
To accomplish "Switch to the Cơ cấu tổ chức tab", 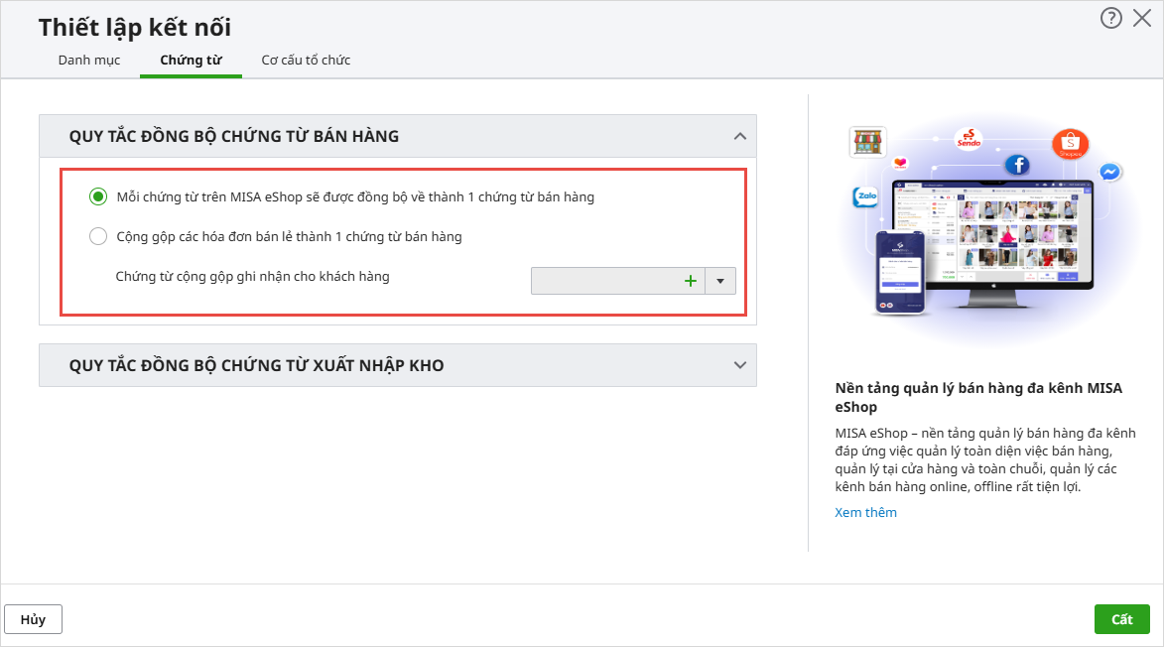I will pos(306,61).
